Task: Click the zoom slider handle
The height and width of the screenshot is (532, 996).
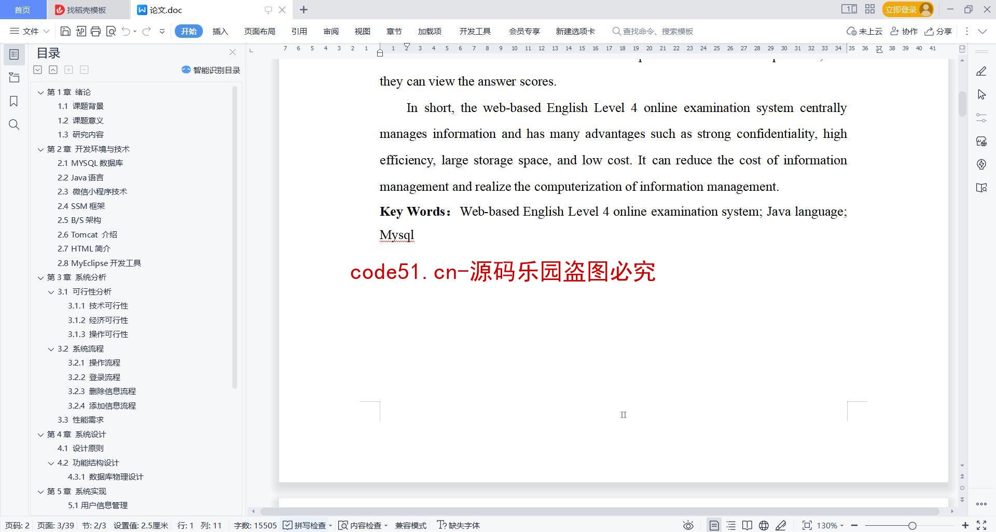Action: pyautogui.click(x=912, y=525)
